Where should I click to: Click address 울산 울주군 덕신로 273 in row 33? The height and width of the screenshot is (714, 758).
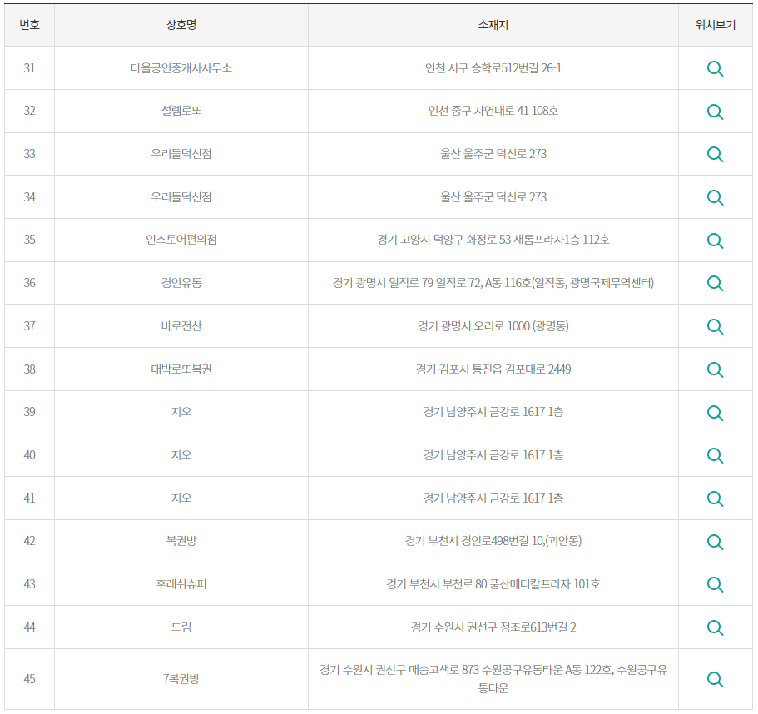(x=493, y=154)
